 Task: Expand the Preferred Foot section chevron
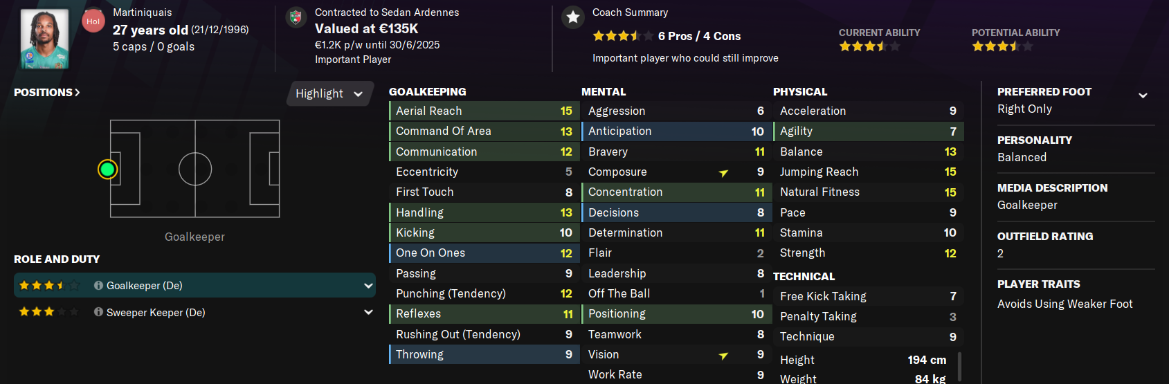1143,95
